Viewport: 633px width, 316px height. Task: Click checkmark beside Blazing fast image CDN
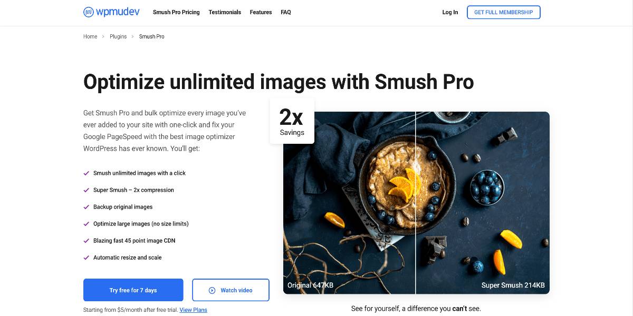point(87,241)
